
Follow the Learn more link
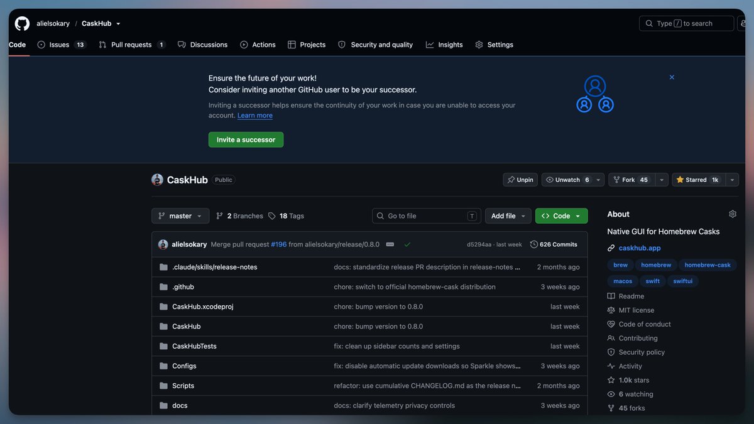point(255,116)
